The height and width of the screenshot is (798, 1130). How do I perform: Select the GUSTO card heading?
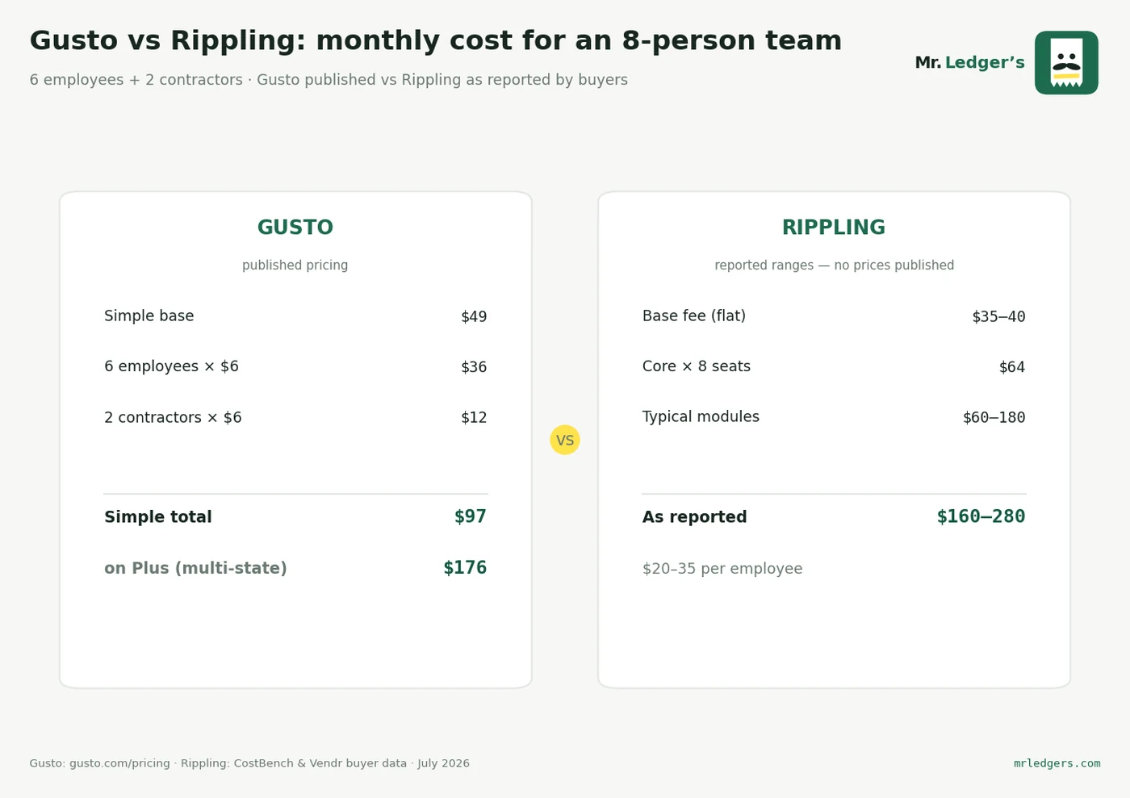295,228
